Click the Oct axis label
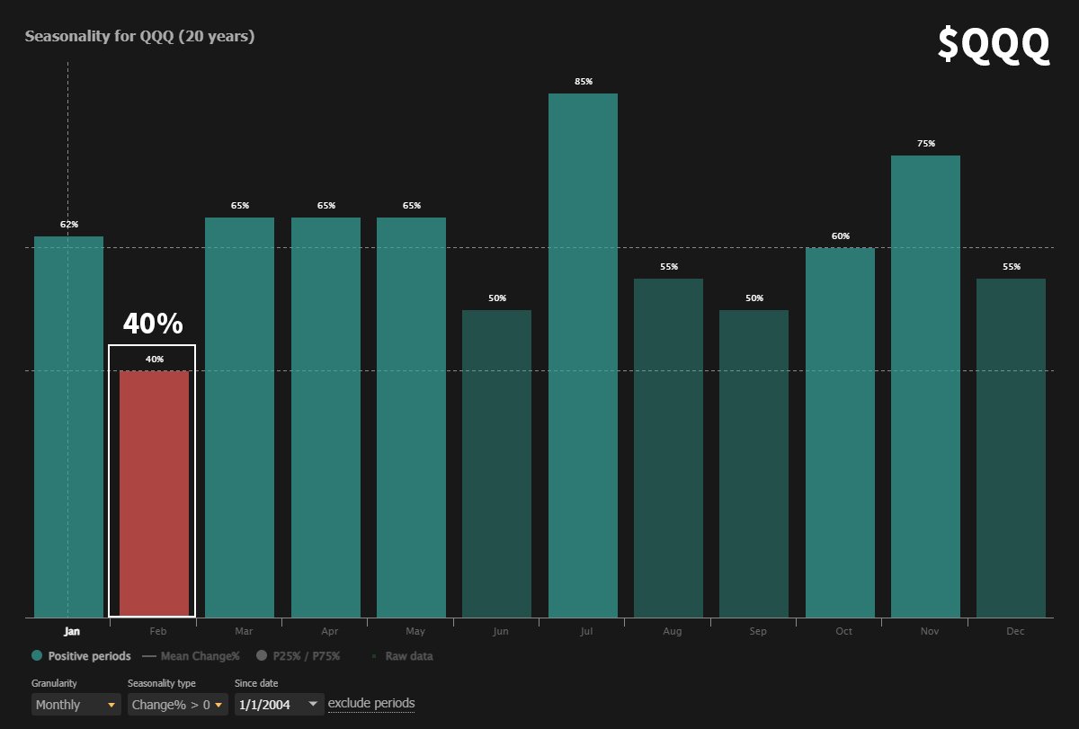This screenshot has width=1079, height=729. coord(843,631)
